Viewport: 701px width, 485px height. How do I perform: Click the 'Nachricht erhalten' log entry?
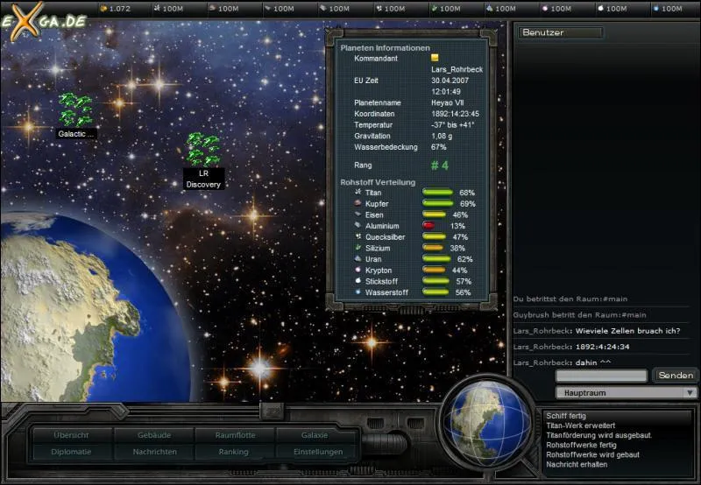(577, 465)
